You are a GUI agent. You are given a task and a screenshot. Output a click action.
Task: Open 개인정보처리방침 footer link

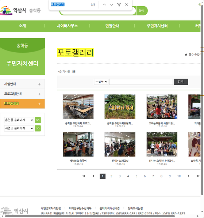click(x=51, y=208)
